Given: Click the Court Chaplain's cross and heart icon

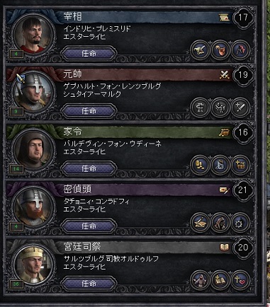Looking at the screenshot, I should click(x=240, y=280).
